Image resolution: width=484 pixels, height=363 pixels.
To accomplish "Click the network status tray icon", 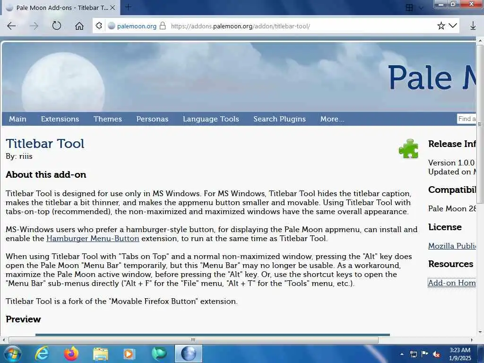I will (x=413, y=354).
